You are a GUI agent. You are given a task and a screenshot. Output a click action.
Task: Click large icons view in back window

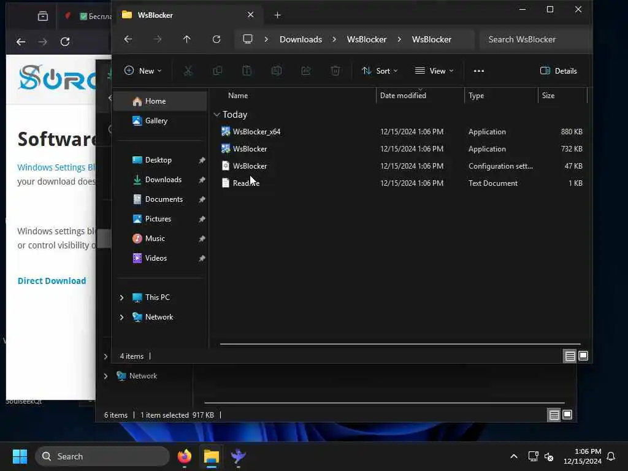(567, 415)
